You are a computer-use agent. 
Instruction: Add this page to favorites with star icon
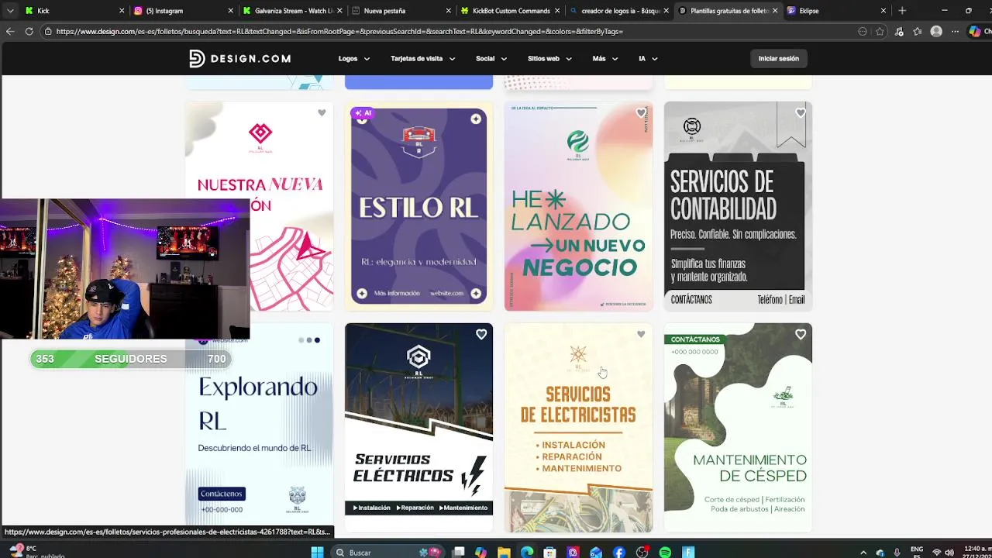pyautogui.click(x=880, y=32)
